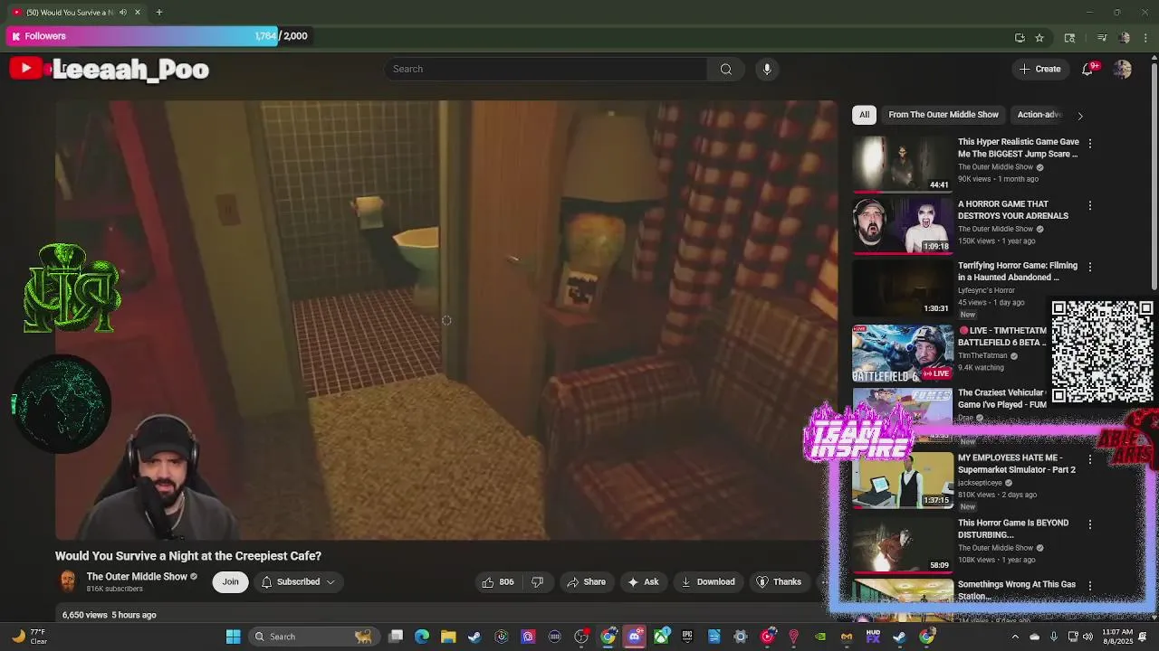Viewport: 1159px width, 651px height.
Task: Open The Outer Middle Show channel name link
Action: pos(137,576)
